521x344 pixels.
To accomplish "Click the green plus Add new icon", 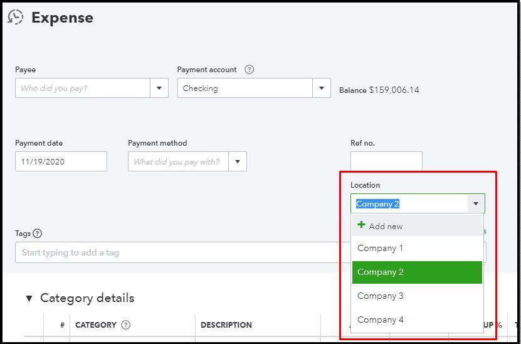I will coord(361,225).
